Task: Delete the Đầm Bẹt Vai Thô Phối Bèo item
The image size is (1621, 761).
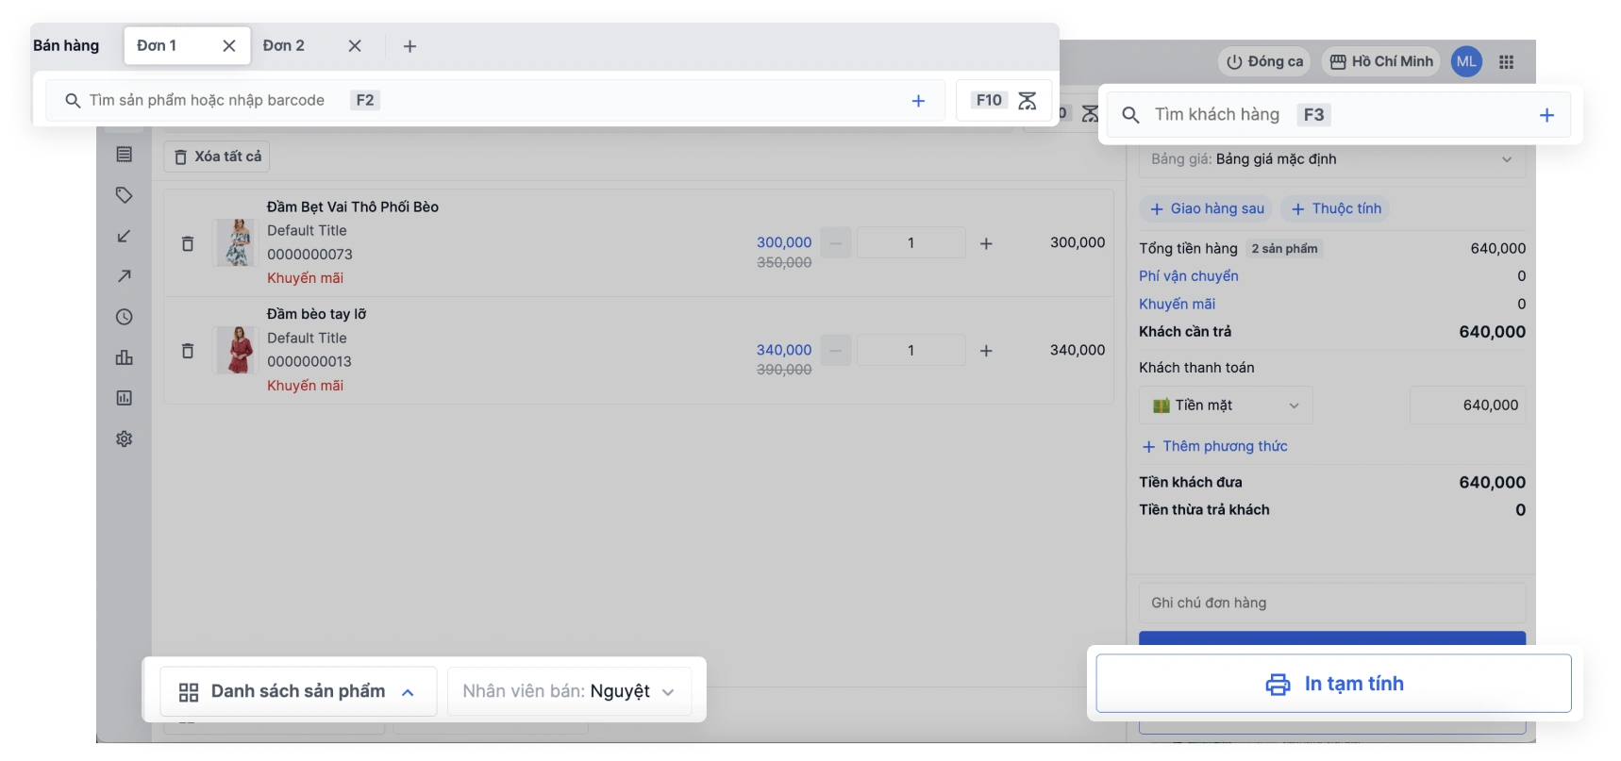Action: (188, 243)
